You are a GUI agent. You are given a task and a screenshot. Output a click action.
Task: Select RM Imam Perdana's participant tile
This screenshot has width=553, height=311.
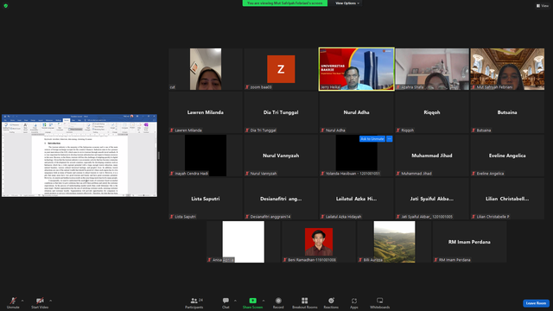coord(469,242)
